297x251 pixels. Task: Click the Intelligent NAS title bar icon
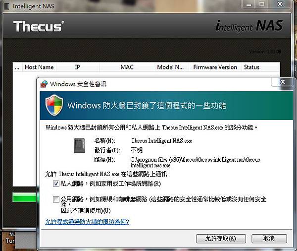(x=7, y=6)
